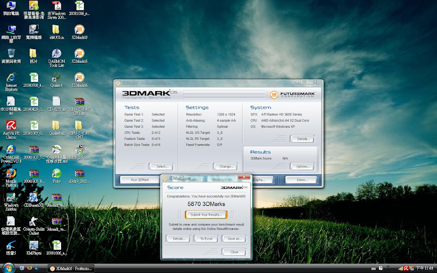Click Submit Your Results button
The width and height of the screenshot is (437, 273).
coord(205,215)
